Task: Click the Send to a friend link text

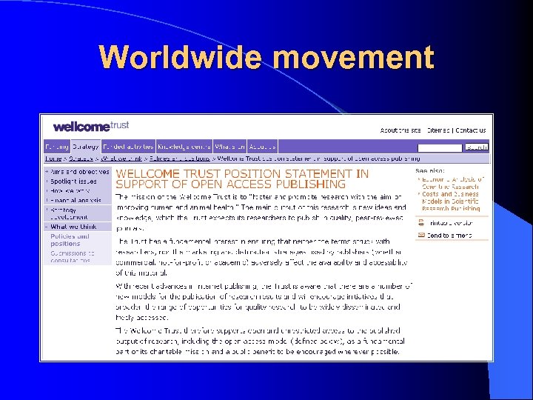Action: click(x=449, y=236)
